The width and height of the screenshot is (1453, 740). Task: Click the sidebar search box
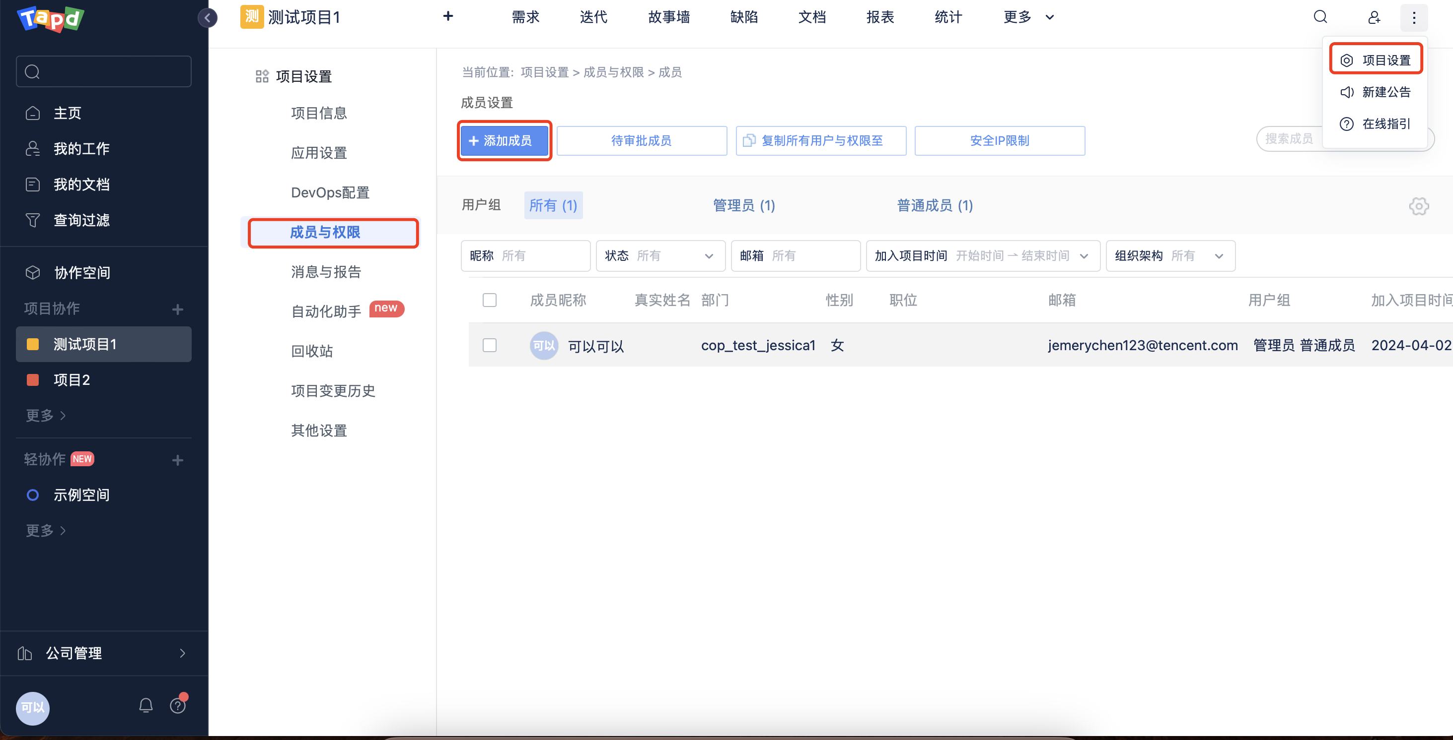point(104,71)
